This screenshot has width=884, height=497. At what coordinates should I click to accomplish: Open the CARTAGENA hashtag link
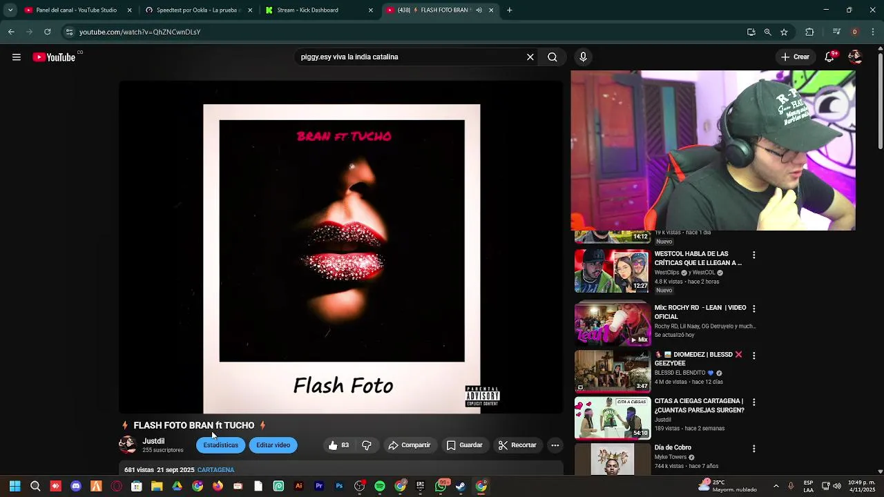[x=215, y=470]
